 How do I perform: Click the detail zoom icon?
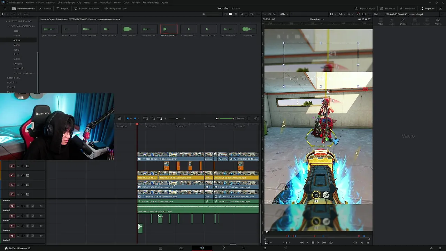pyautogui.click(x=153, y=119)
